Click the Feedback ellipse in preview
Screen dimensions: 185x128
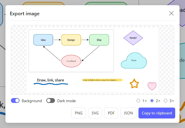(x=71, y=61)
